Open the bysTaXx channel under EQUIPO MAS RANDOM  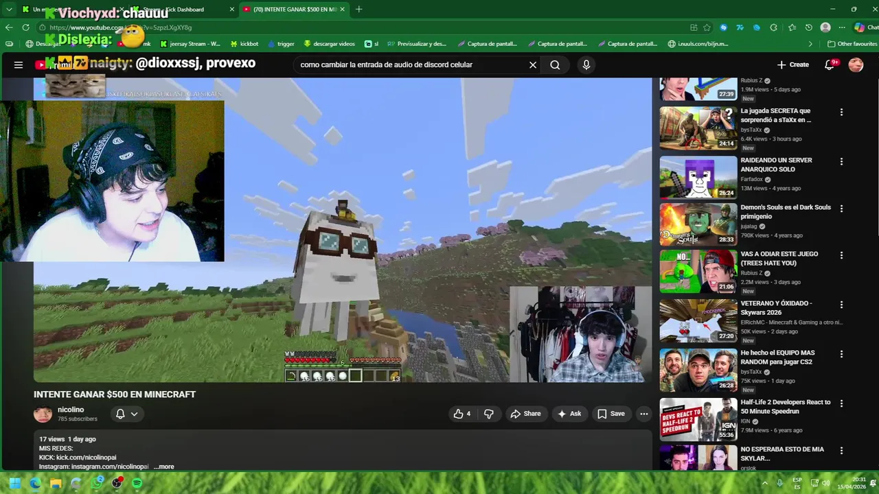[751, 372]
